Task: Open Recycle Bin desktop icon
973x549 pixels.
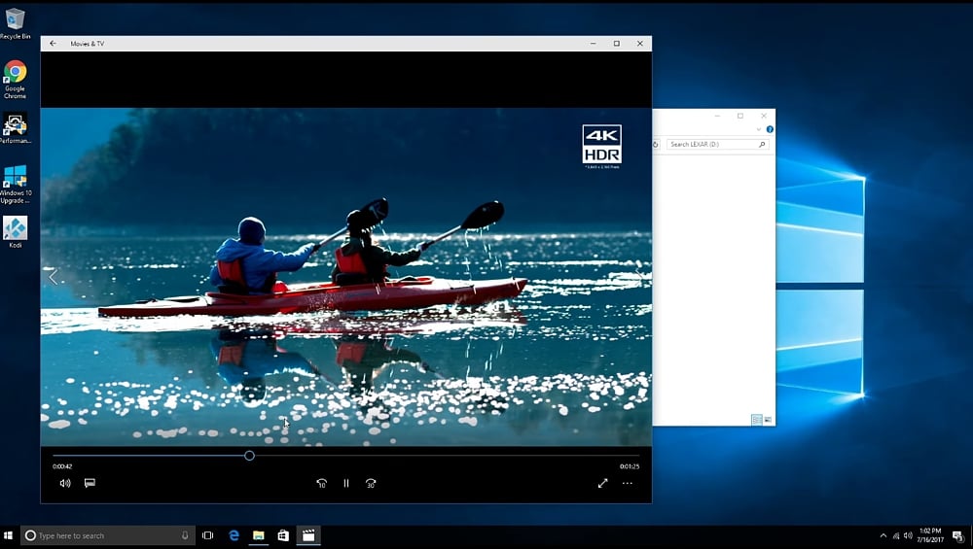Action: pos(15,23)
